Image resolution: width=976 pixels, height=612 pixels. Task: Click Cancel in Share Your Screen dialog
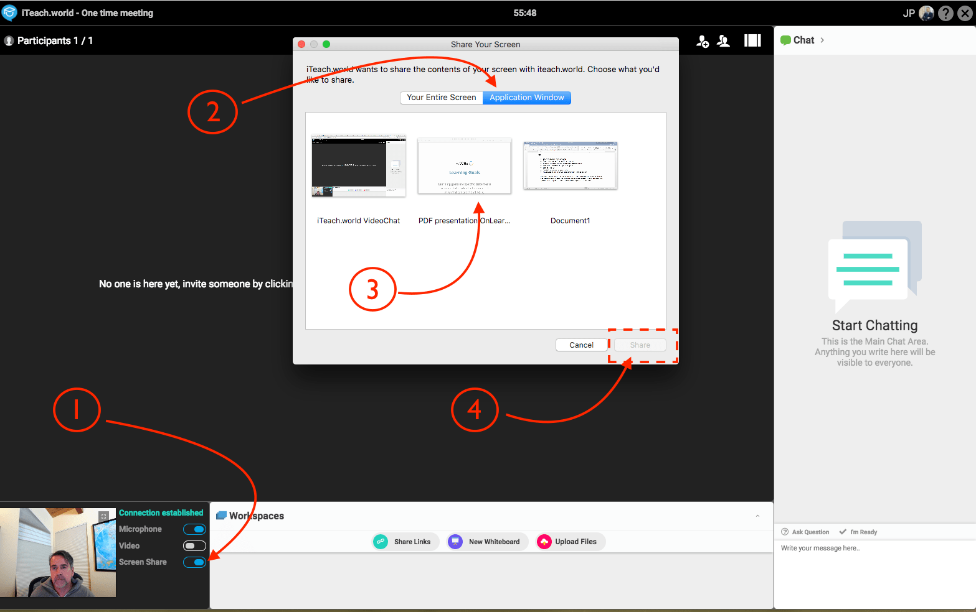tap(582, 345)
